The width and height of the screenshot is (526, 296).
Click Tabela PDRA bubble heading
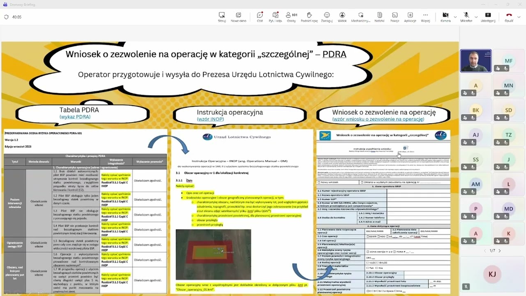[x=79, y=110]
